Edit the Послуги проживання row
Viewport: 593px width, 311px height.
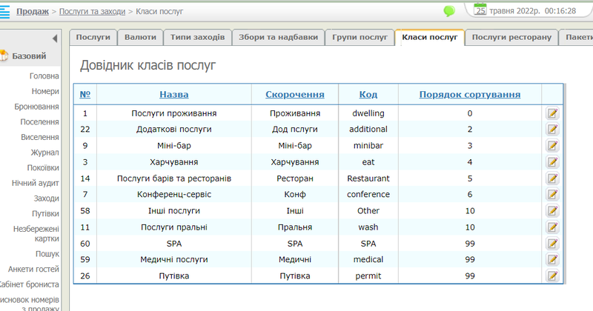[552, 113]
